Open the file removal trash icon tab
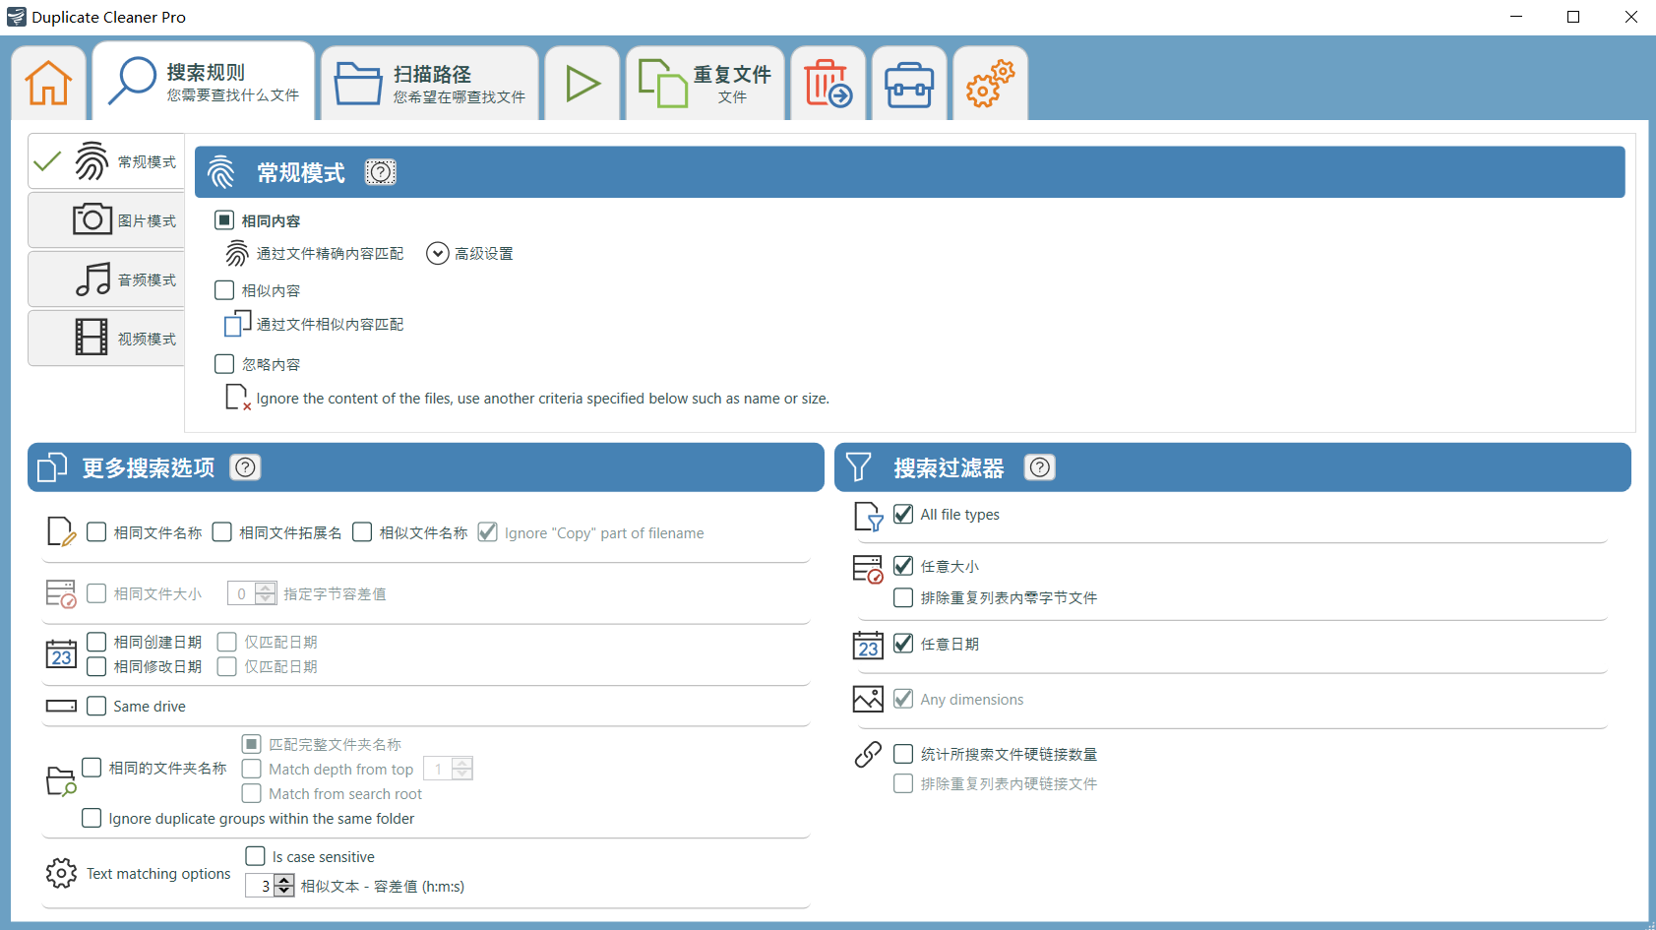 click(x=828, y=84)
